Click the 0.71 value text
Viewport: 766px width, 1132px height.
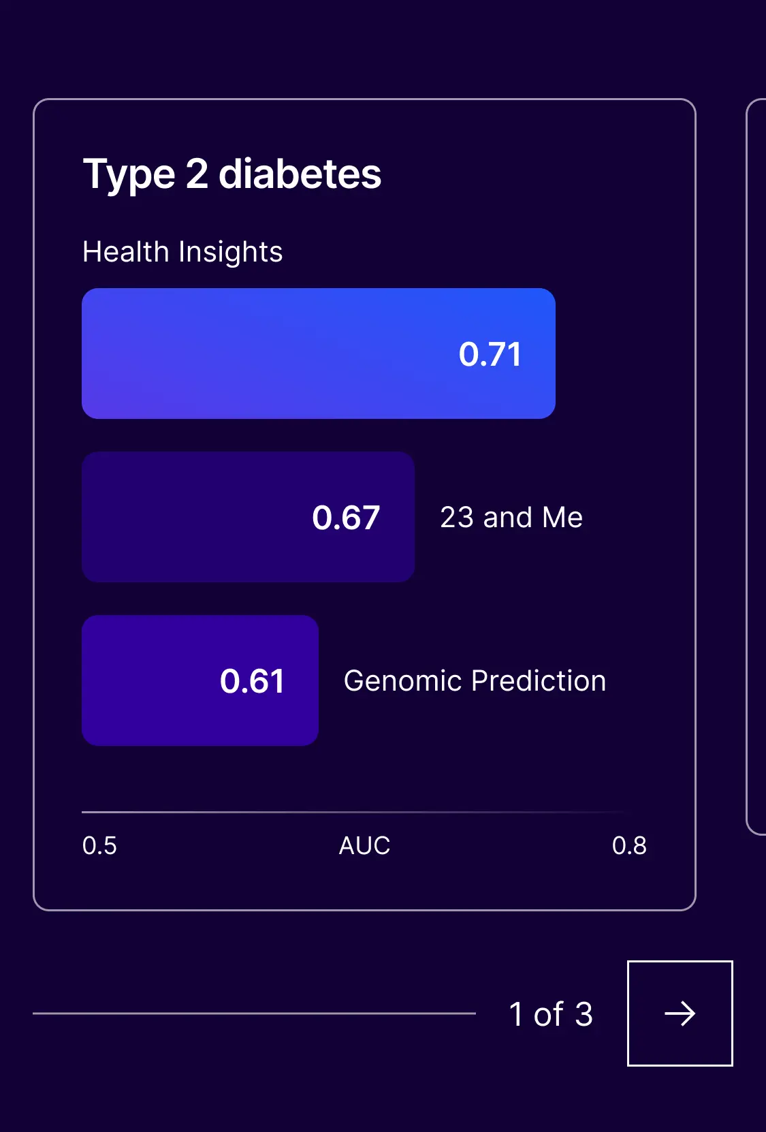490,354
